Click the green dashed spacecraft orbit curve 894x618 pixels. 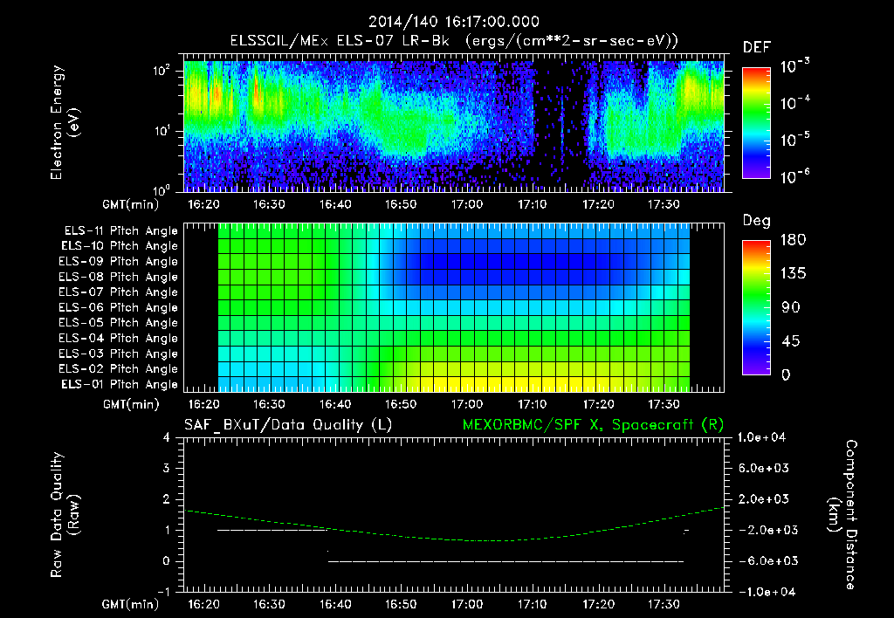pos(454,525)
